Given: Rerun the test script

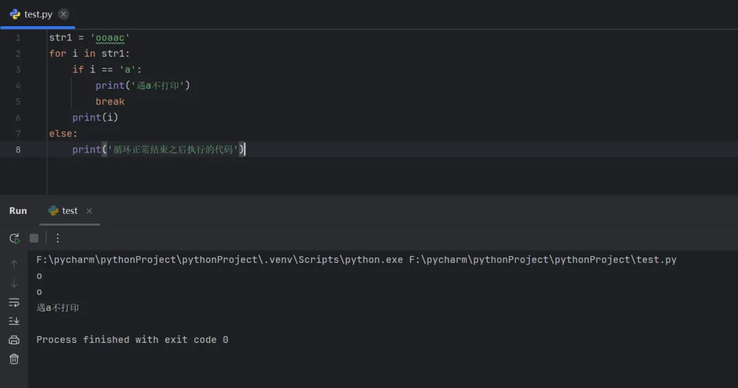Looking at the screenshot, I should pos(14,238).
